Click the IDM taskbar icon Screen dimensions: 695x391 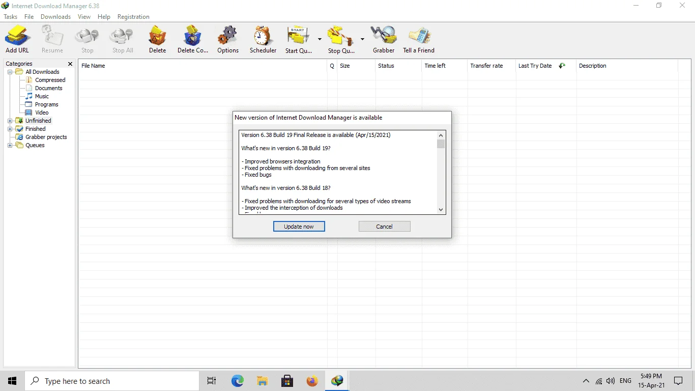click(x=337, y=381)
